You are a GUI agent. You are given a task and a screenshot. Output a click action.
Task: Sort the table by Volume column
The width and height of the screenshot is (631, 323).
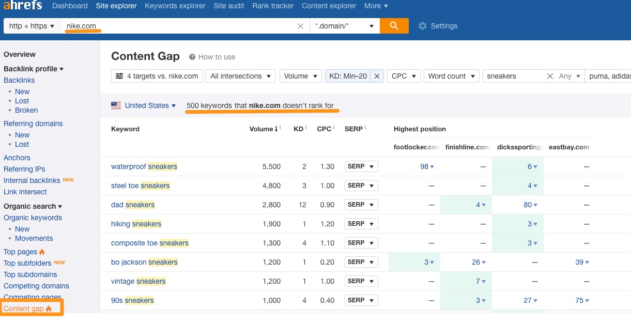pyautogui.click(x=261, y=129)
